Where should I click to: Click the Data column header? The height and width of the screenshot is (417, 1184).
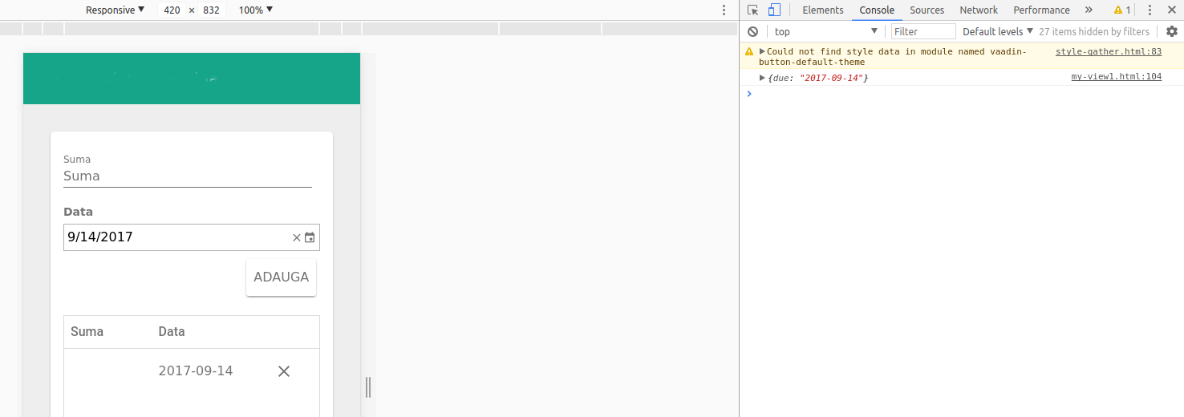click(172, 331)
